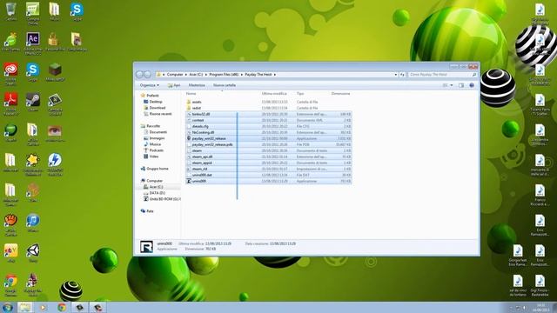The image size is (557, 313).
Task: Open Explorer help question-mark icon
Action: 472,85
